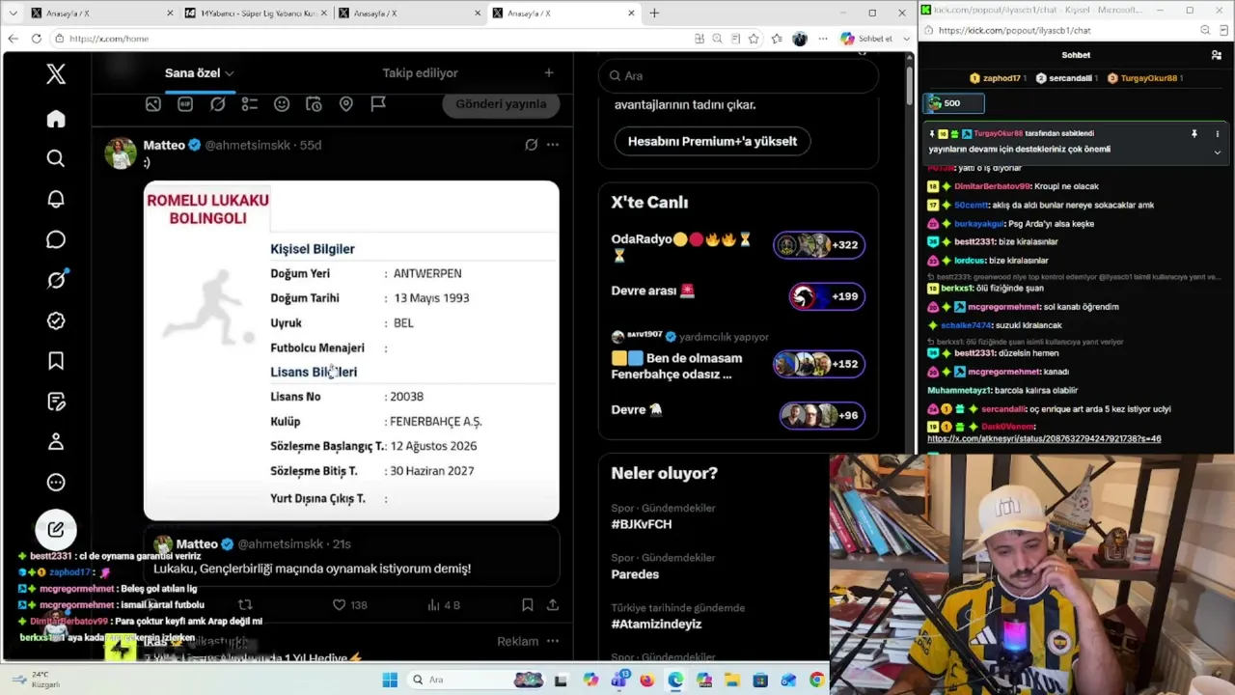Switch to the first Anasayfa / X tab
The height and width of the screenshot is (695, 1235).
pos(101,14)
